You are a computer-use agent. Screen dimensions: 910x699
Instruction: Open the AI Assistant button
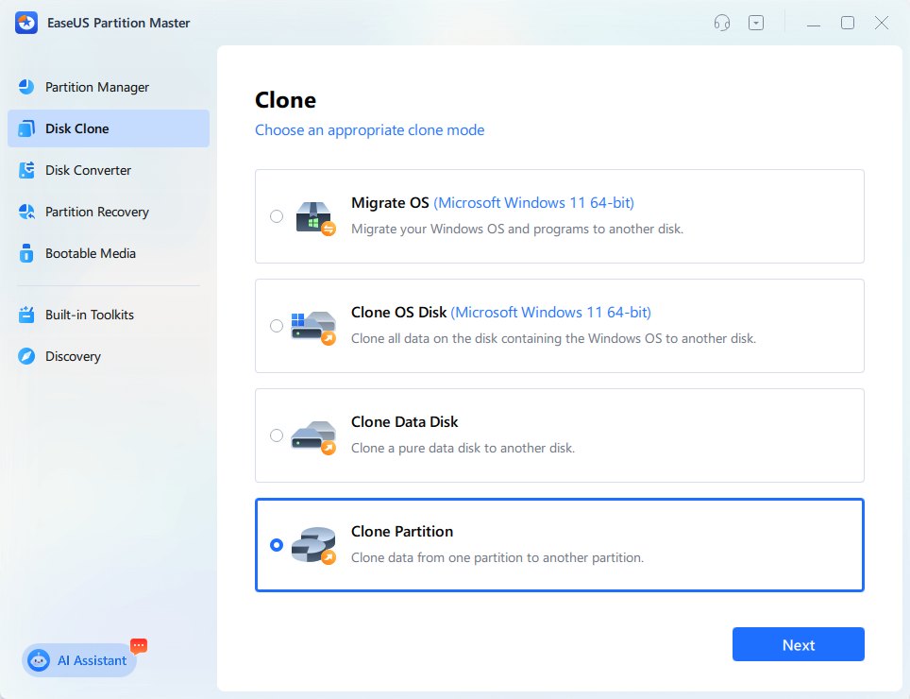(x=79, y=660)
